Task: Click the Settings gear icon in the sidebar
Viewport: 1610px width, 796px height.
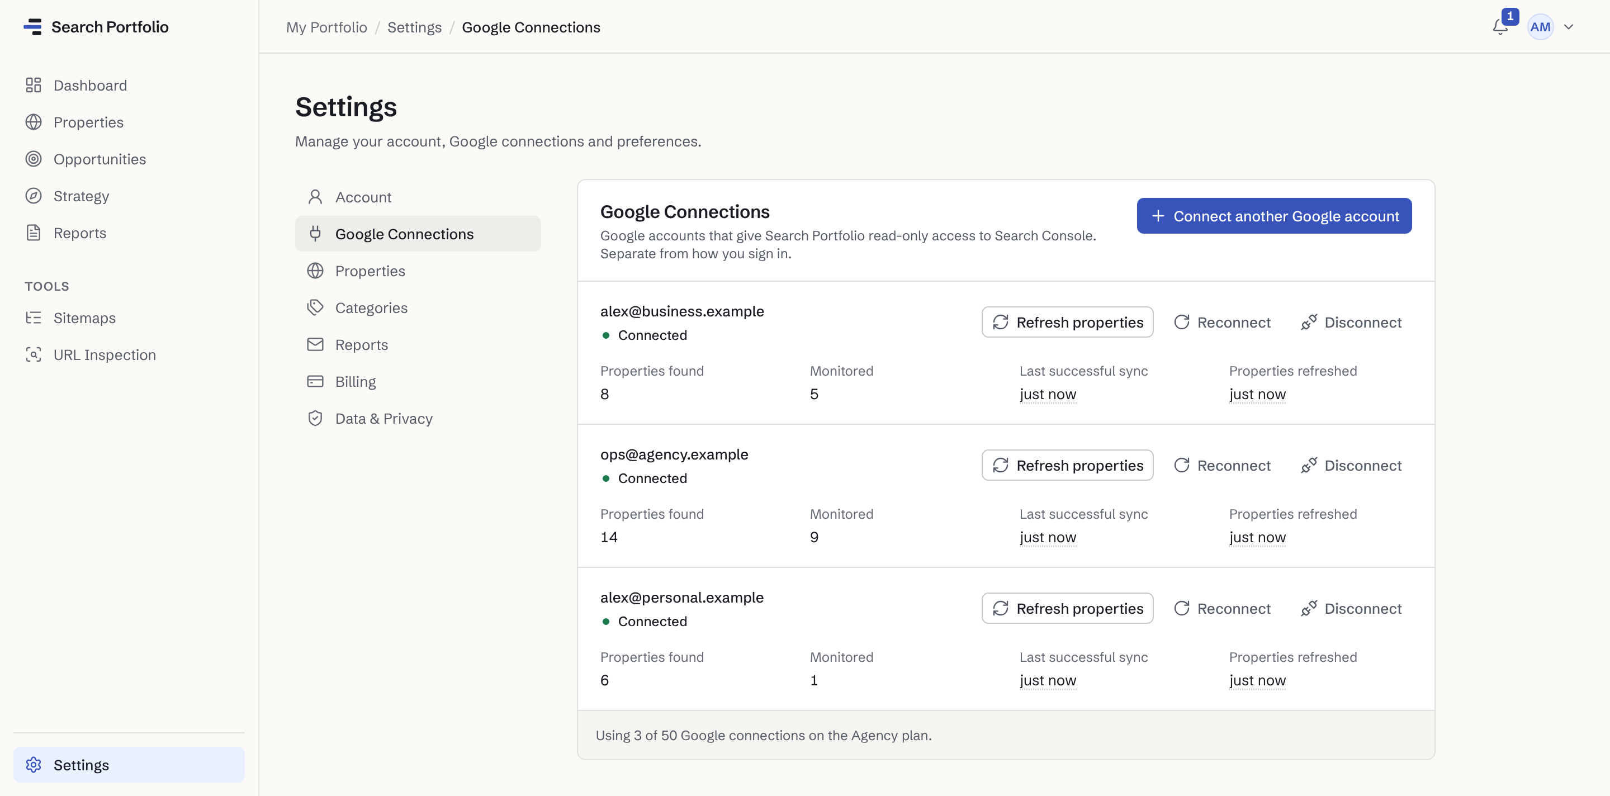Action: click(34, 765)
